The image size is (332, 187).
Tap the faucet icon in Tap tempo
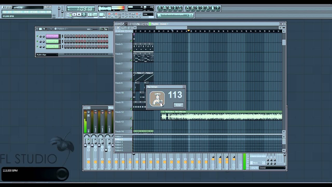coord(157,99)
